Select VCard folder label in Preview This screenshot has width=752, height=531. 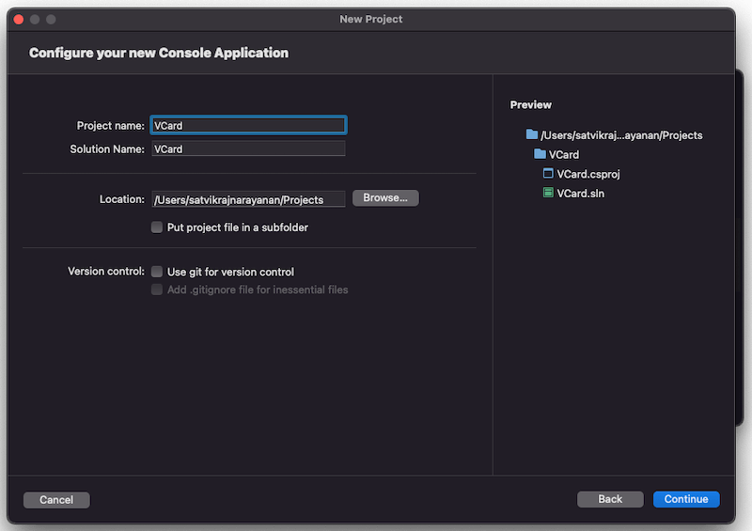pos(563,154)
